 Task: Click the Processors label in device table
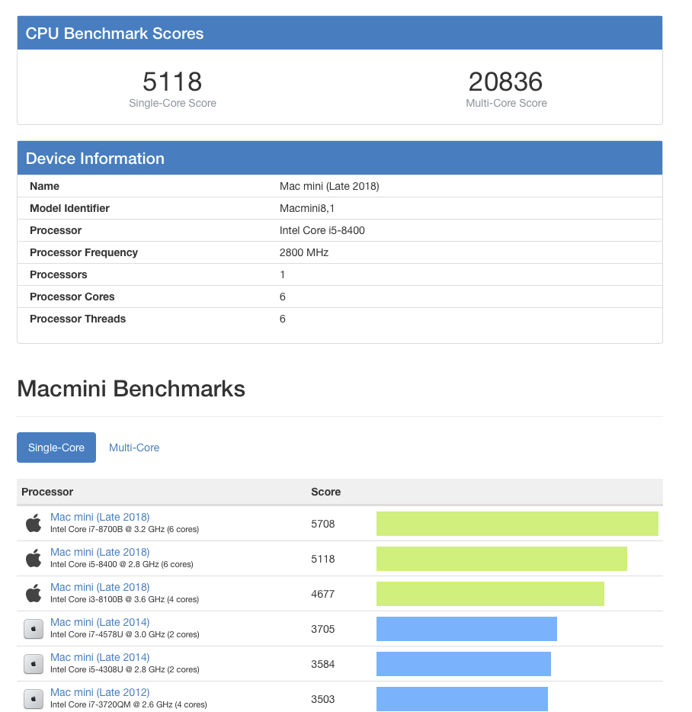(58, 274)
